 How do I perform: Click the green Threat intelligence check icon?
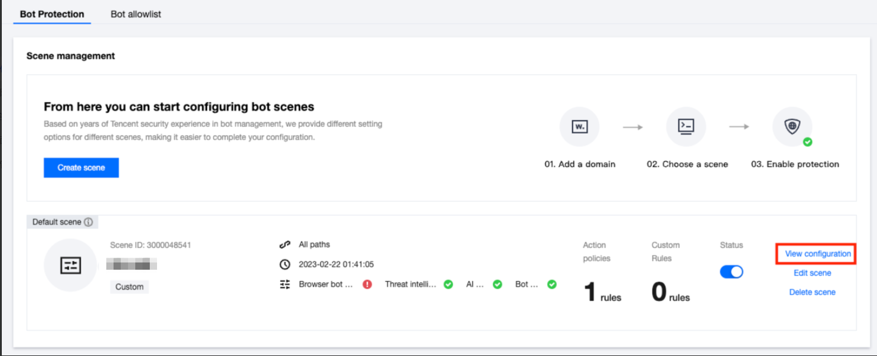tap(448, 284)
